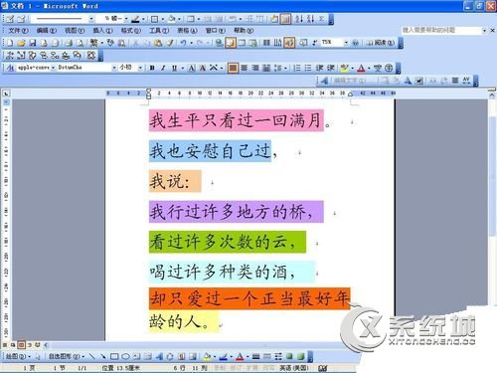Click the Open folder icon
Image resolution: width=497 pixels, height=373 pixels.
coord(21,43)
